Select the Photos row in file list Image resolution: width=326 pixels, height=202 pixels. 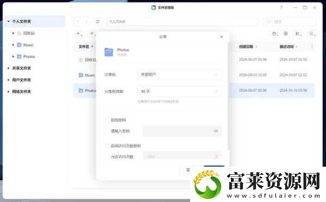85,90
